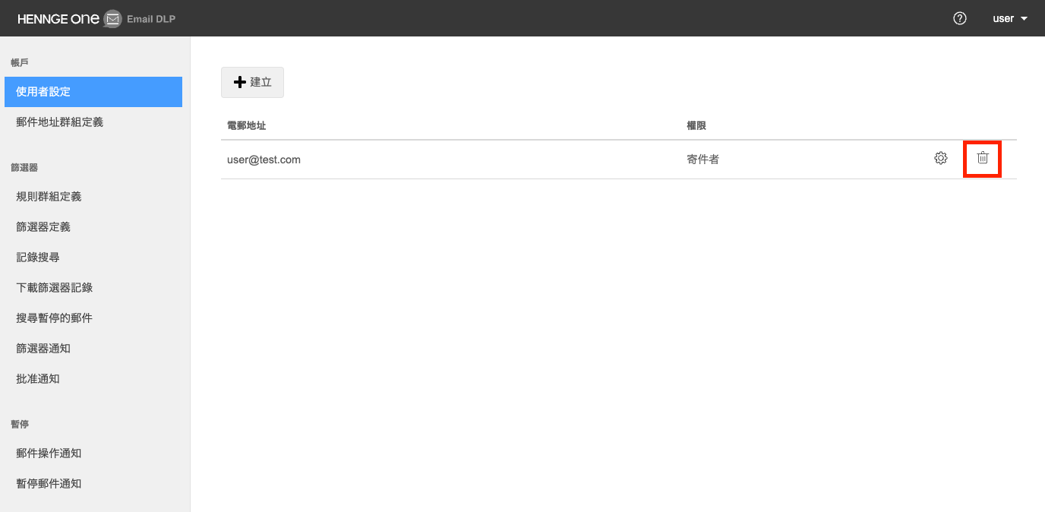Click the Email DLP product label

151,18
